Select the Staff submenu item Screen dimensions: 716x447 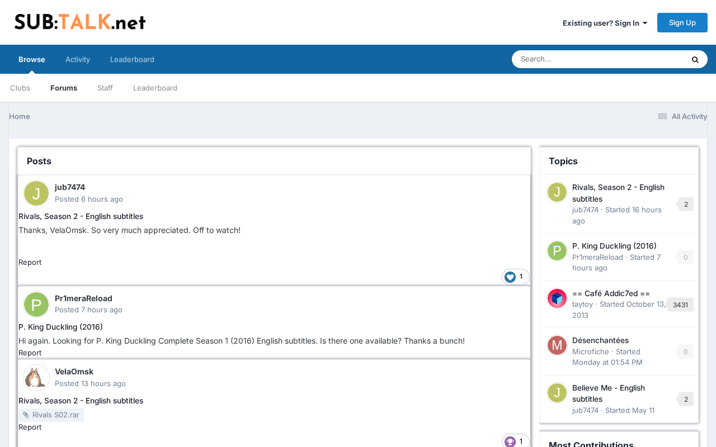pos(105,88)
